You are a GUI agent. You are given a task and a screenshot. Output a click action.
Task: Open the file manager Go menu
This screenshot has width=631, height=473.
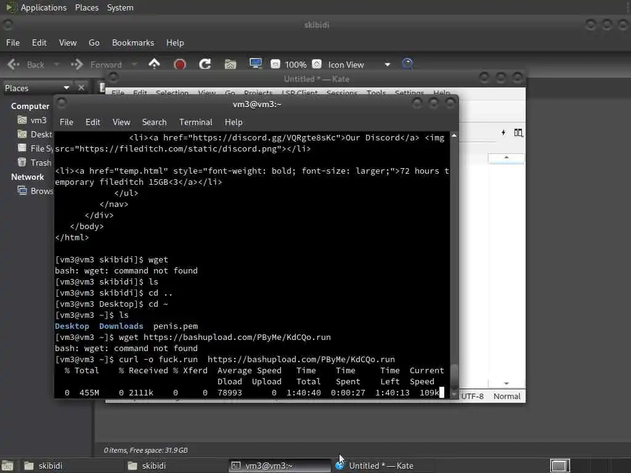coord(94,42)
